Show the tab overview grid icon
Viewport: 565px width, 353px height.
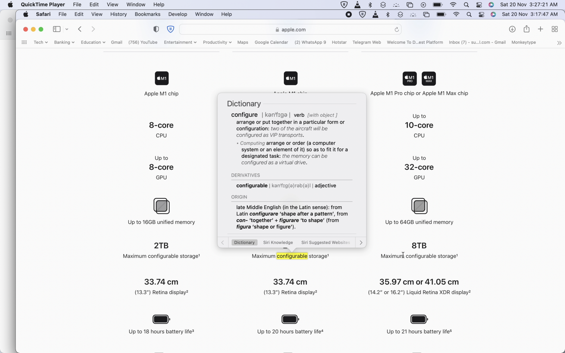[555, 29]
